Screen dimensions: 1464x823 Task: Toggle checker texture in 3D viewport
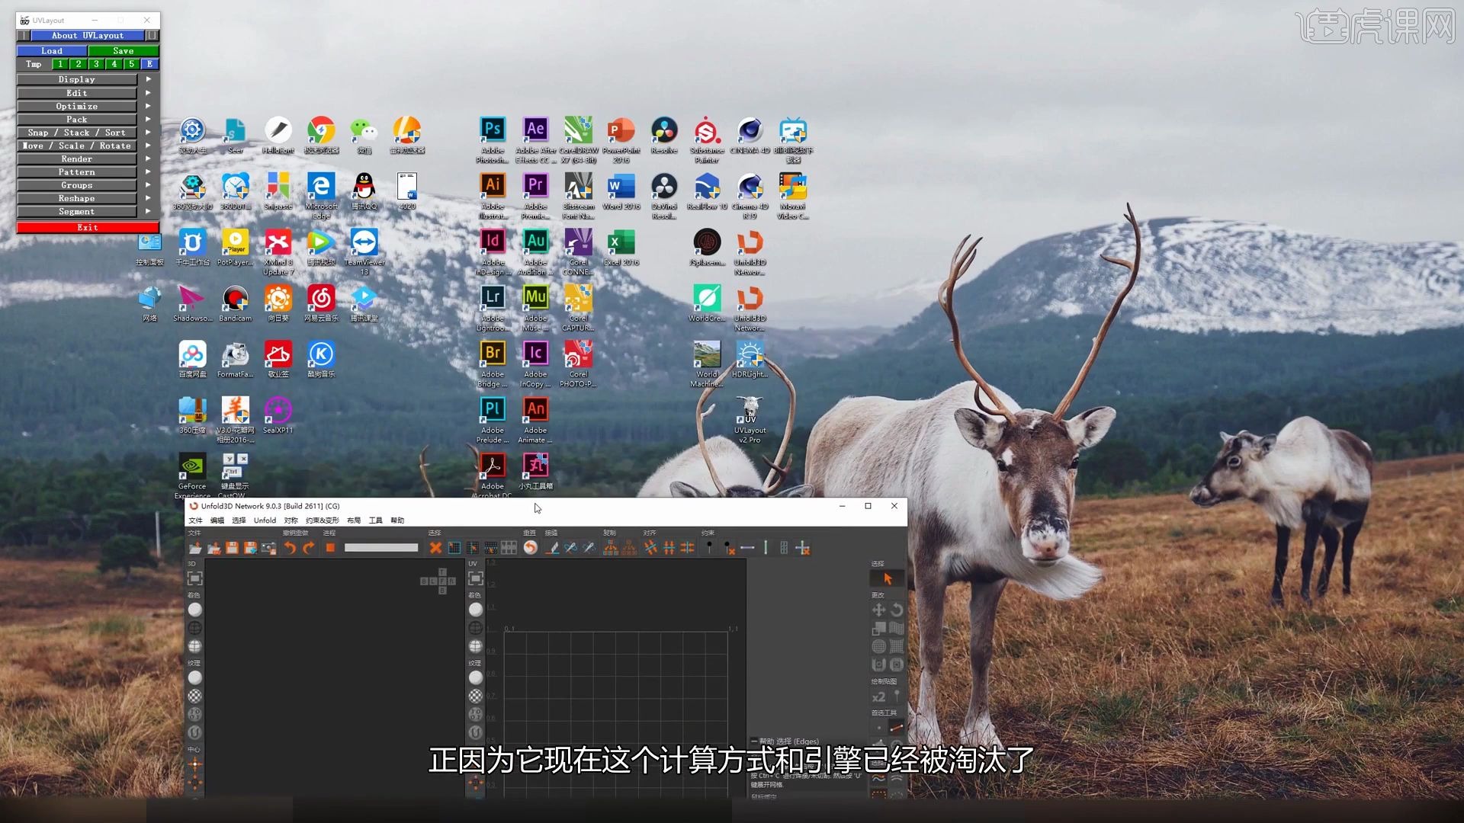click(195, 696)
